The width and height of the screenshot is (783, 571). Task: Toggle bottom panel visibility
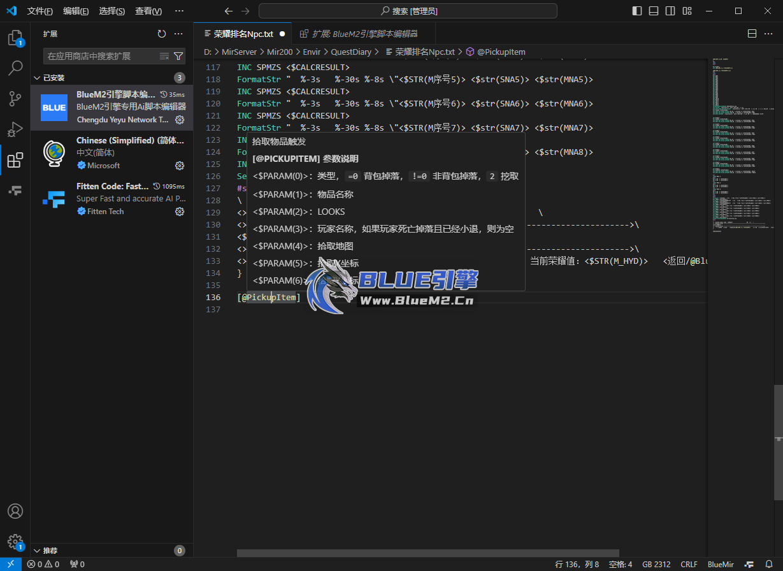tap(654, 11)
